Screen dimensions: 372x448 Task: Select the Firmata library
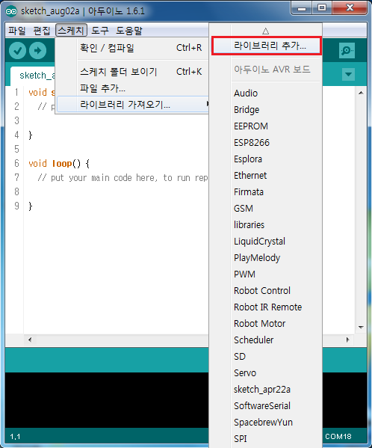(267, 192)
